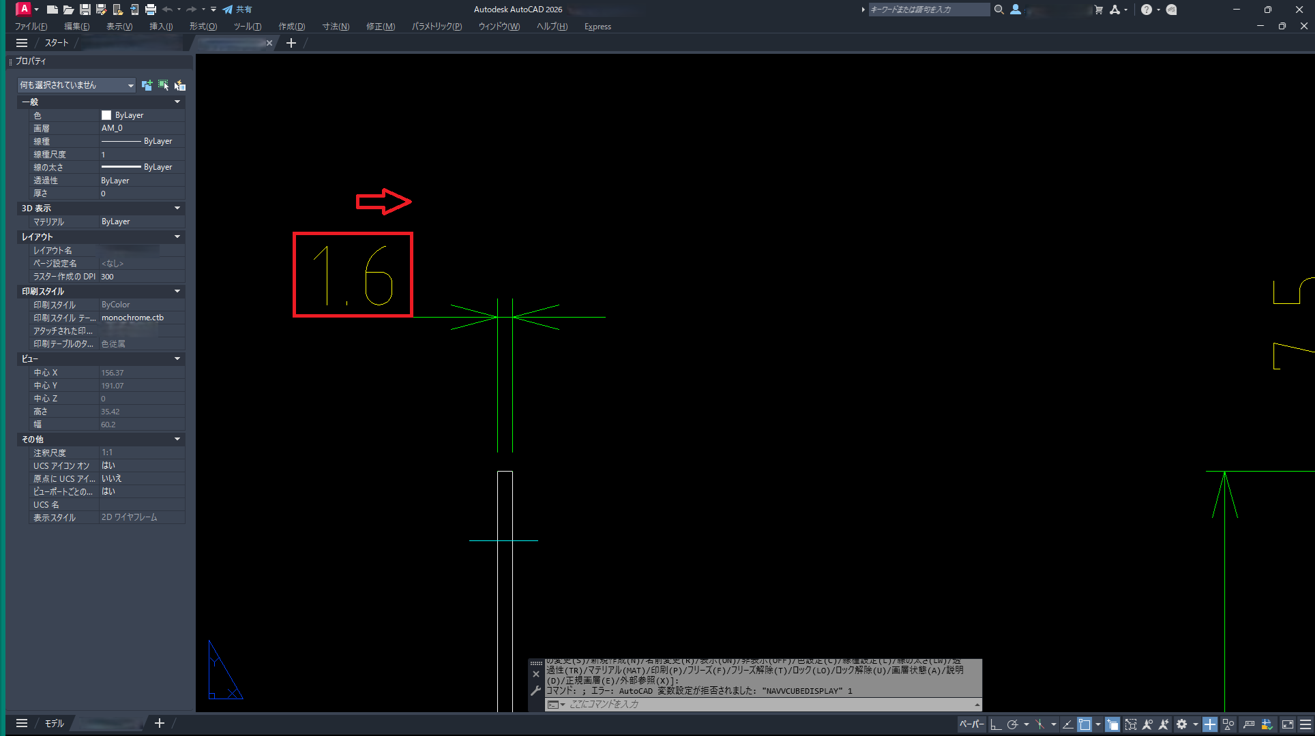Click the Clean Screen icon in status bar

(x=1288, y=724)
